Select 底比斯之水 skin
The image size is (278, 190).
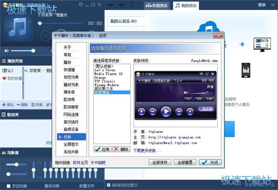(112, 89)
